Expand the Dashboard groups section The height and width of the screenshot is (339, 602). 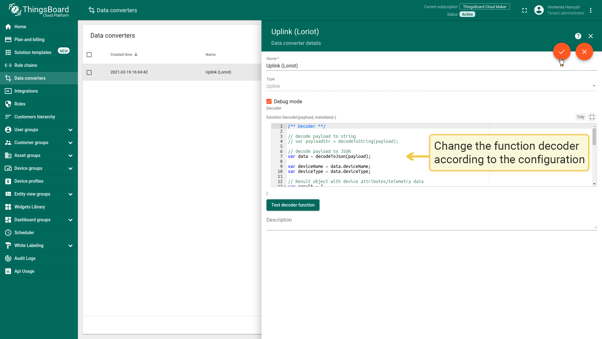click(x=70, y=220)
